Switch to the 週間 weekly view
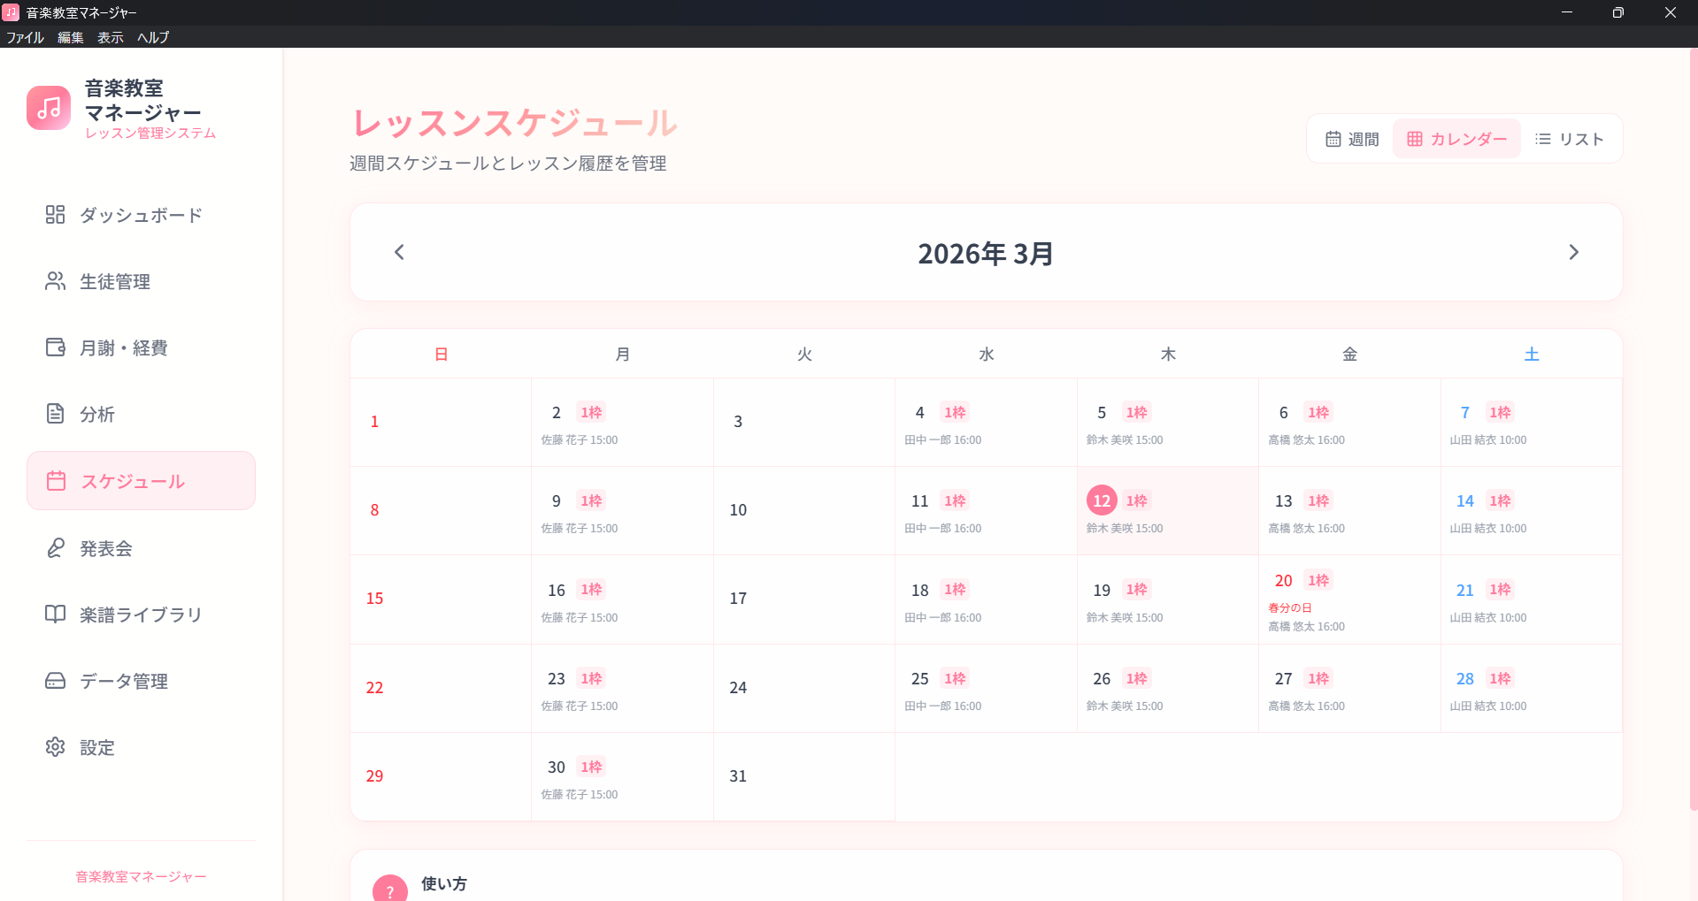The height and width of the screenshot is (901, 1698). tap(1352, 139)
